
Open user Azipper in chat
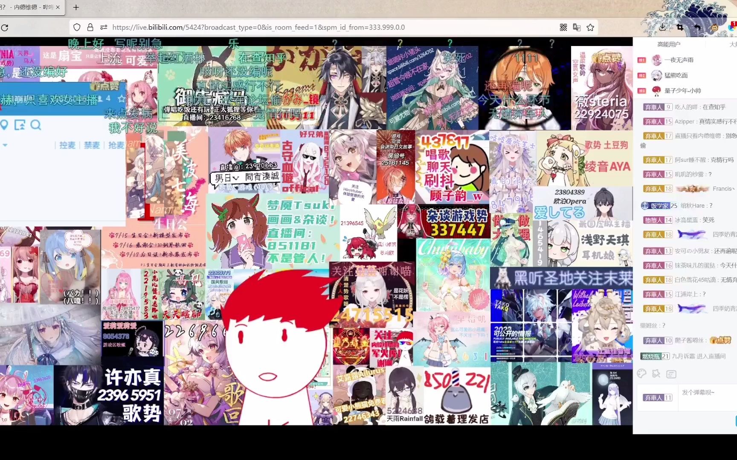(684, 122)
